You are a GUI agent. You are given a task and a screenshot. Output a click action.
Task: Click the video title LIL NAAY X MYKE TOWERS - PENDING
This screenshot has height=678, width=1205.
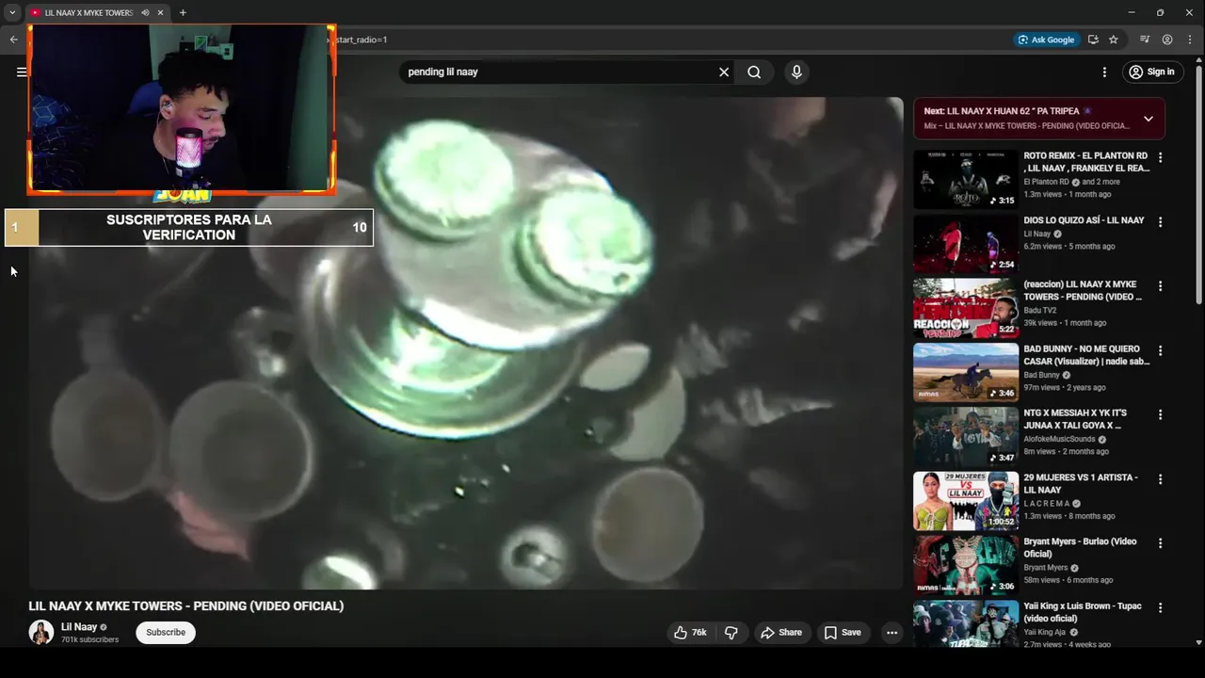click(x=186, y=605)
